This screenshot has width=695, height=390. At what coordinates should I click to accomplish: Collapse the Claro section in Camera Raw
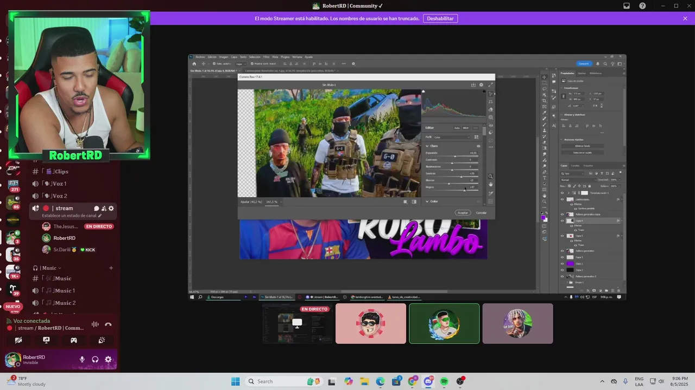click(x=427, y=146)
